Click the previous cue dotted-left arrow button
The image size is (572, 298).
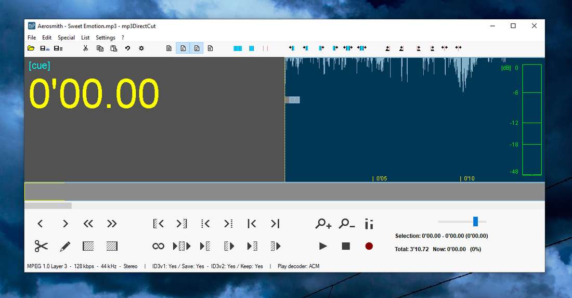[205, 224]
